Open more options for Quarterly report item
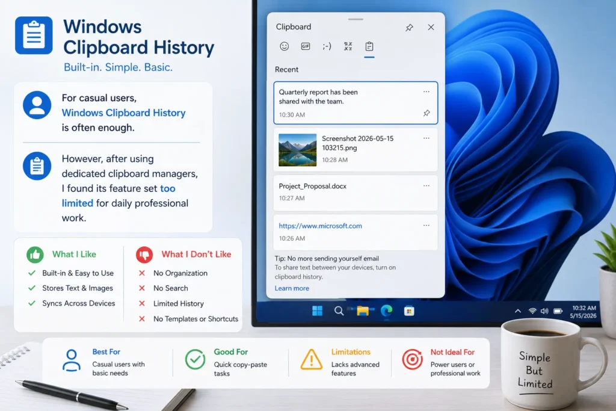Image resolution: width=616 pixels, height=411 pixels. click(427, 91)
